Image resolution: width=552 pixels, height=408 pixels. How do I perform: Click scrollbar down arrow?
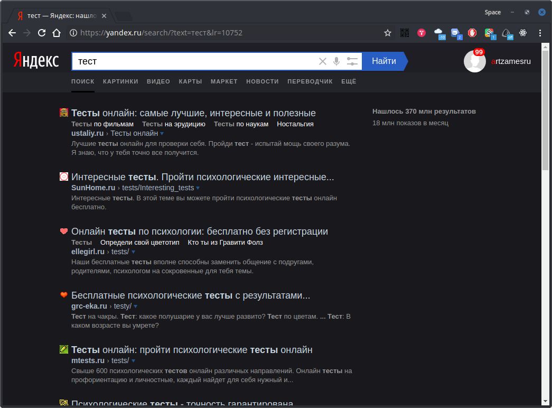pos(545,401)
